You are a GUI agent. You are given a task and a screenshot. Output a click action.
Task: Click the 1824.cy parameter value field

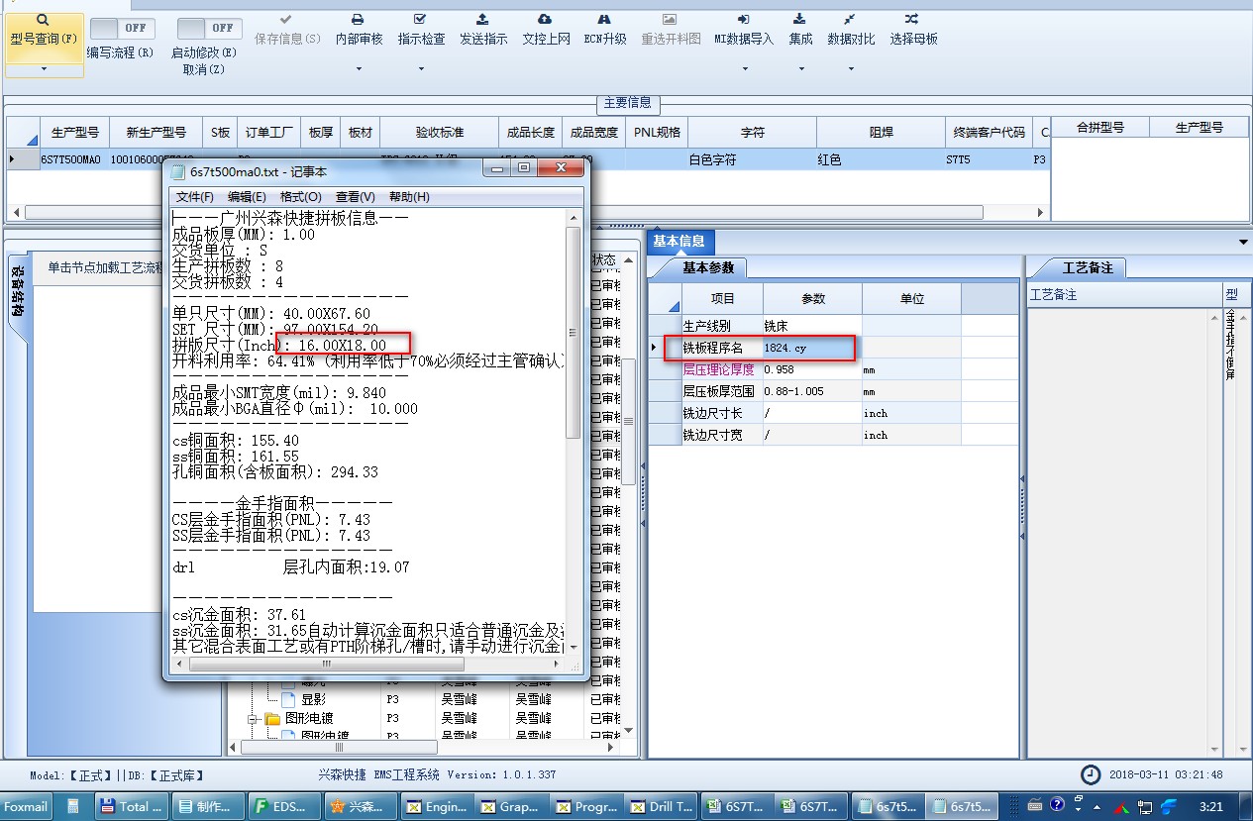(x=812, y=348)
